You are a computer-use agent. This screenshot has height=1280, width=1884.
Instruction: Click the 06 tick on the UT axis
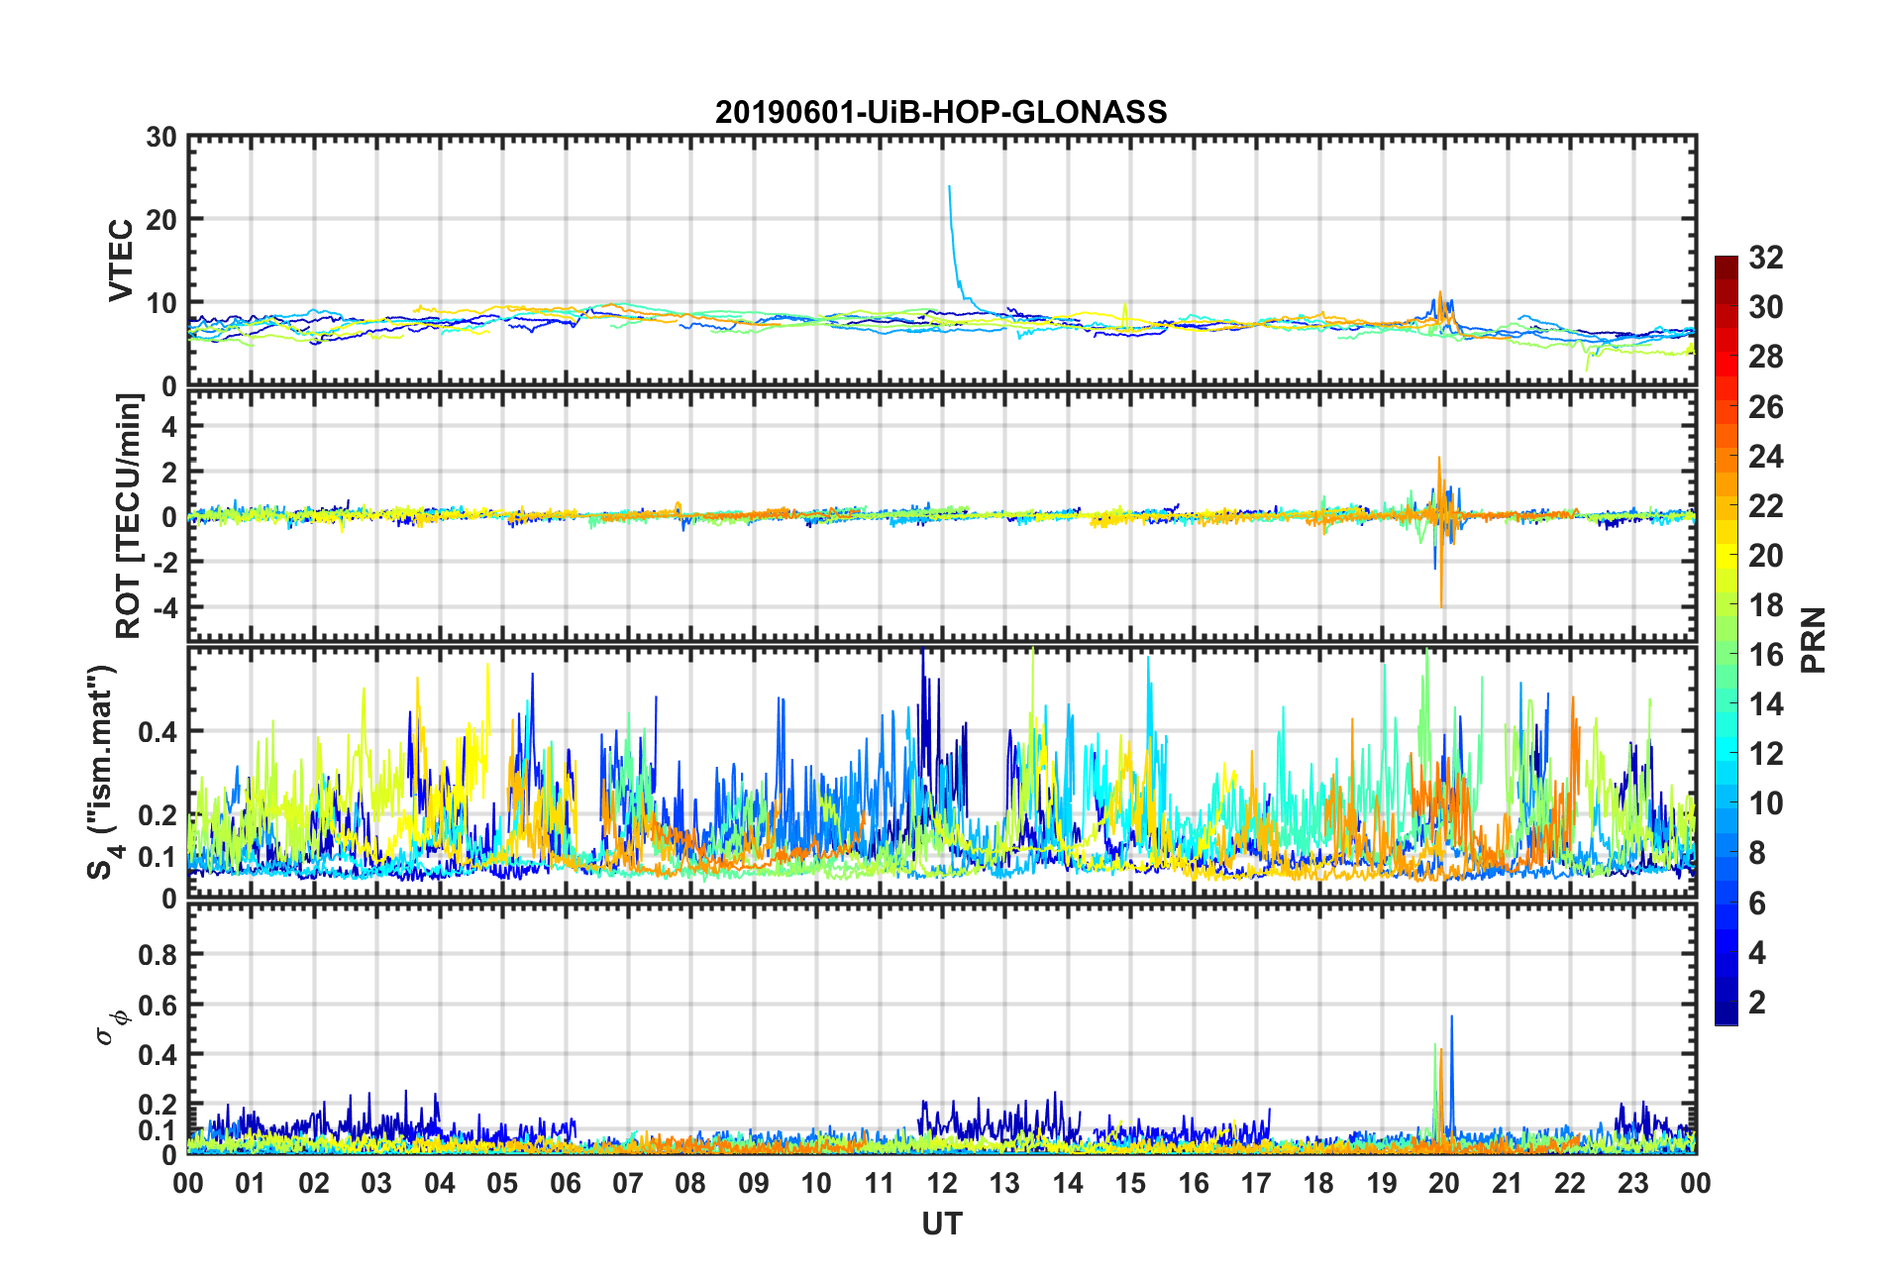[565, 1183]
